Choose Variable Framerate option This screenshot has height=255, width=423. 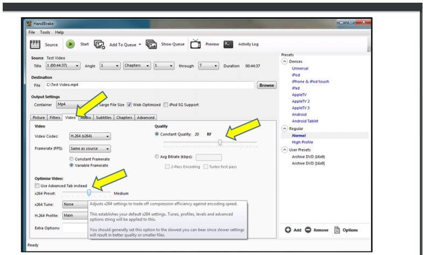tap(72, 165)
